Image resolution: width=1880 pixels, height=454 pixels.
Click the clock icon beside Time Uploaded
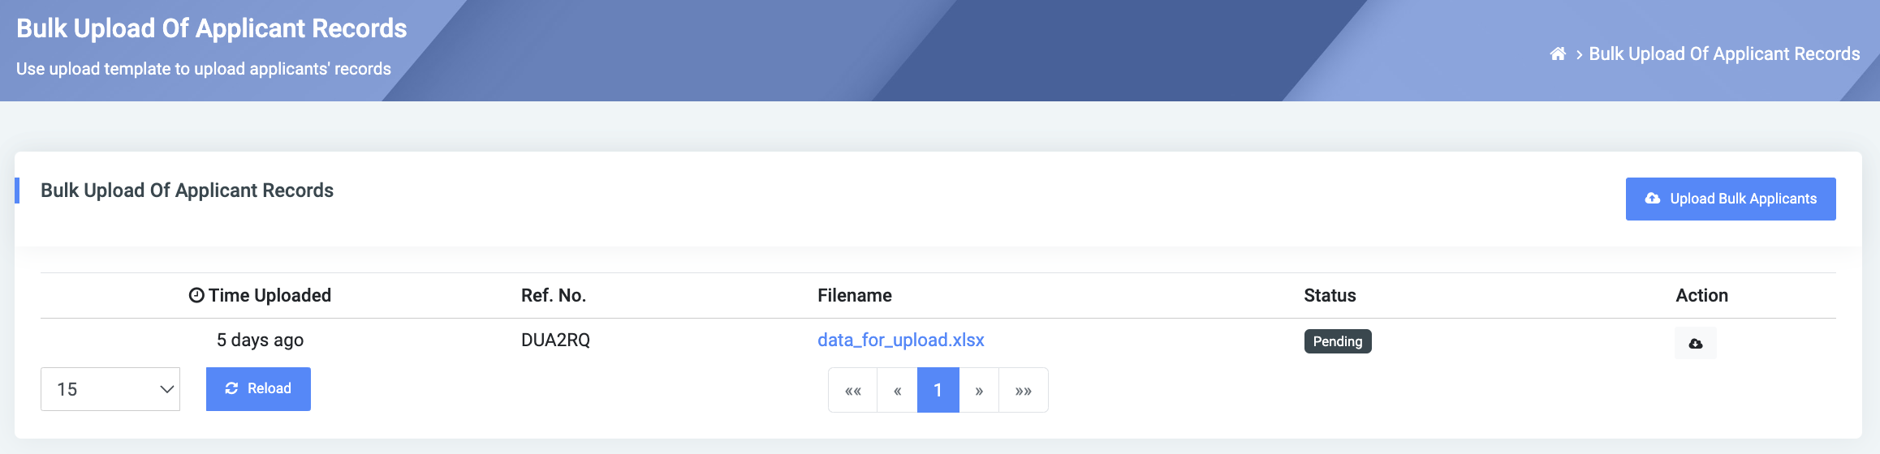click(x=196, y=295)
